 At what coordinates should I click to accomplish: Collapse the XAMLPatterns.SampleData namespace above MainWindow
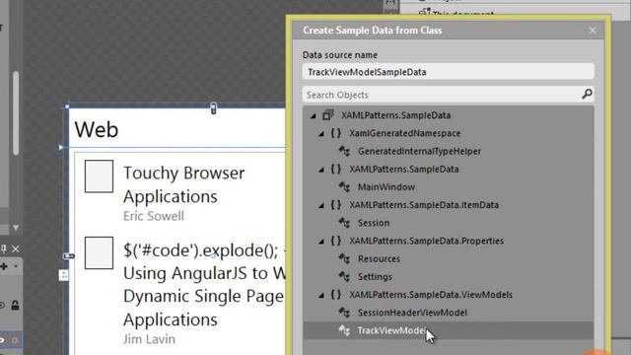321,170
